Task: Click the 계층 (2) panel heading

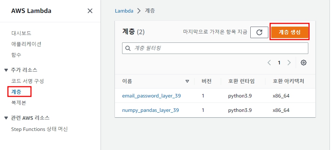Action: click(133, 32)
